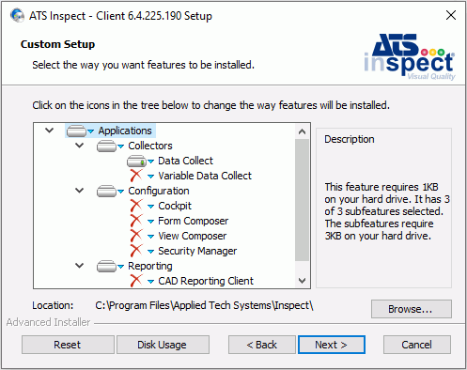Viewport: 467px width, 370px height.
Task: Click the red X beside Variable Data Collect
Action: (136, 176)
